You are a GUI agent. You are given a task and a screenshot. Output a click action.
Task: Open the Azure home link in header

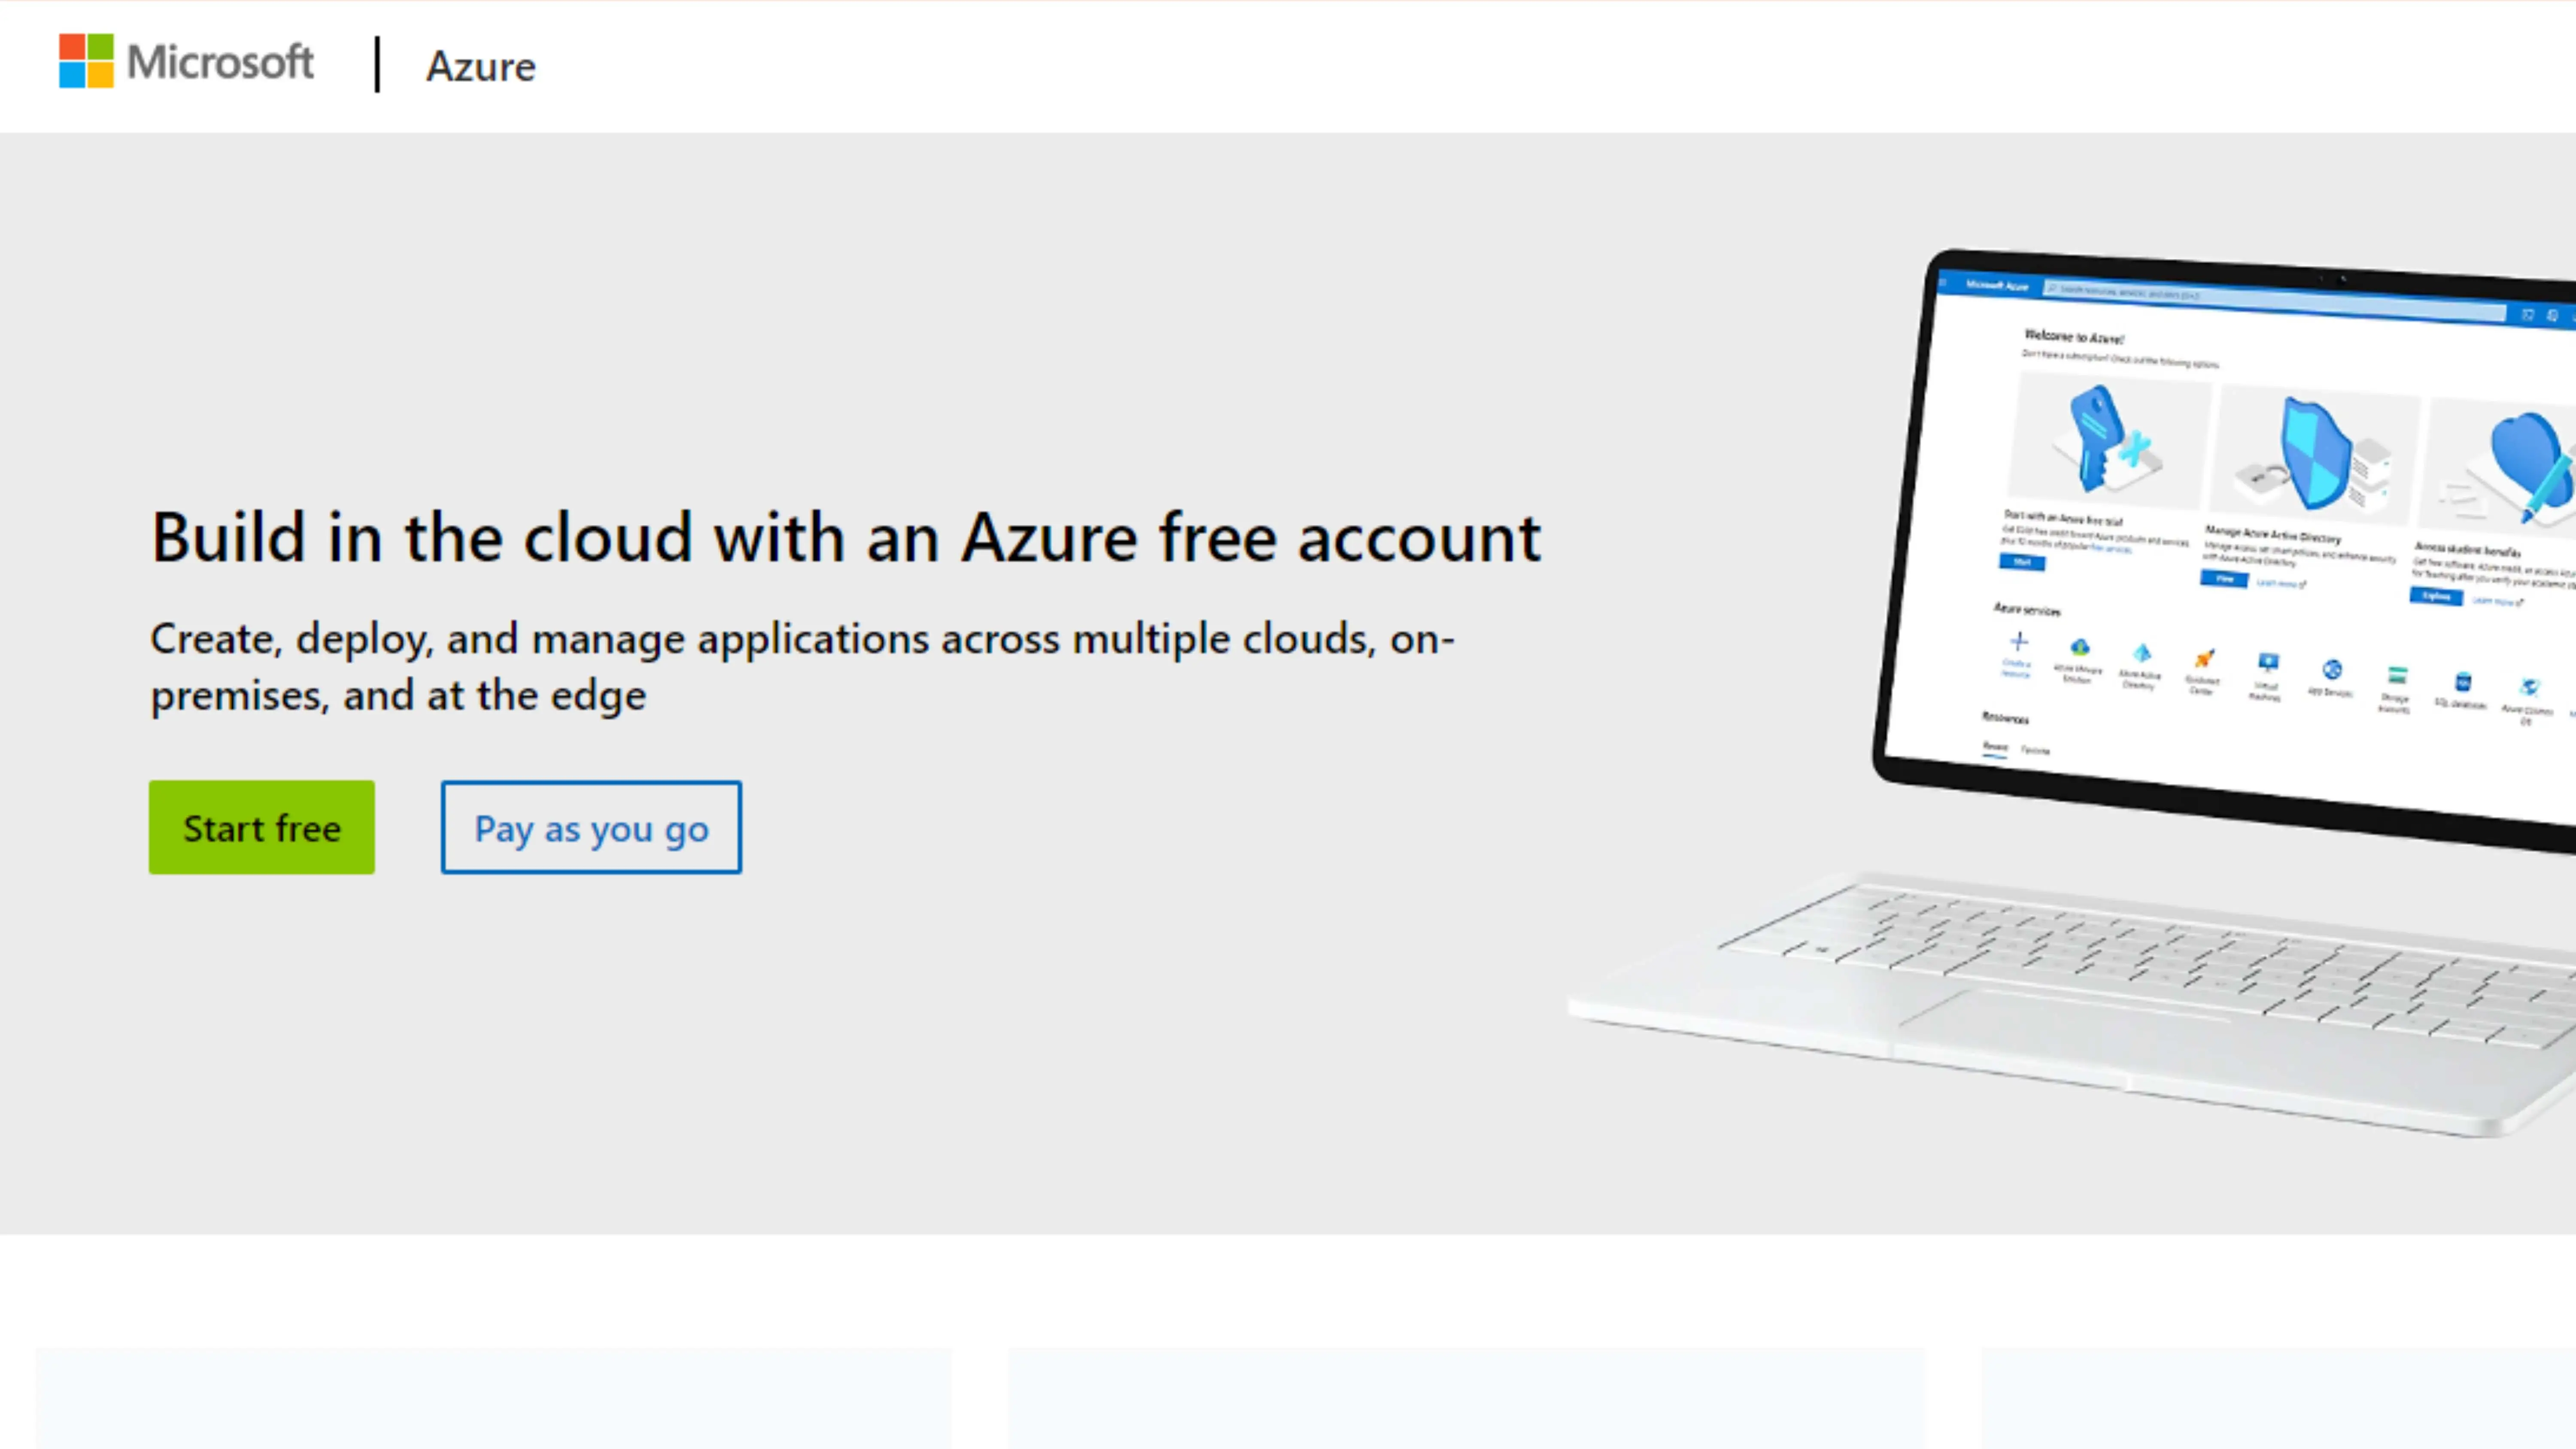pos(481,66)
